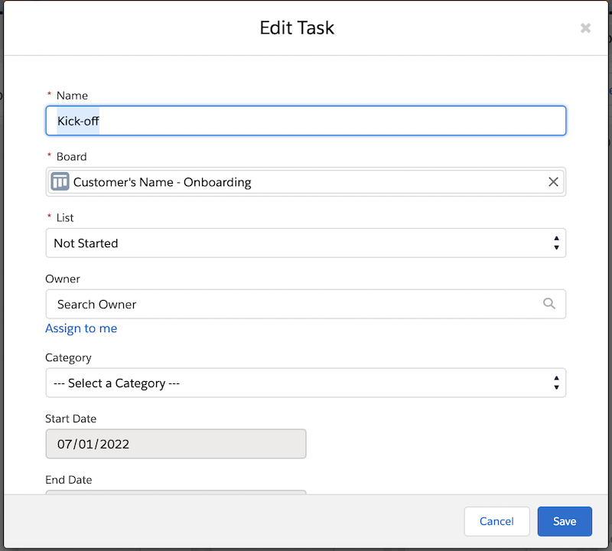Screen dimensions: 612x551
Task: Click the up/down arrows on the List selector
Action: point(556,243)
